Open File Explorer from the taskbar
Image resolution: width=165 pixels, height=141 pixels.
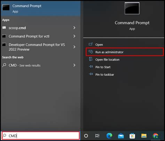click(144, 136)
